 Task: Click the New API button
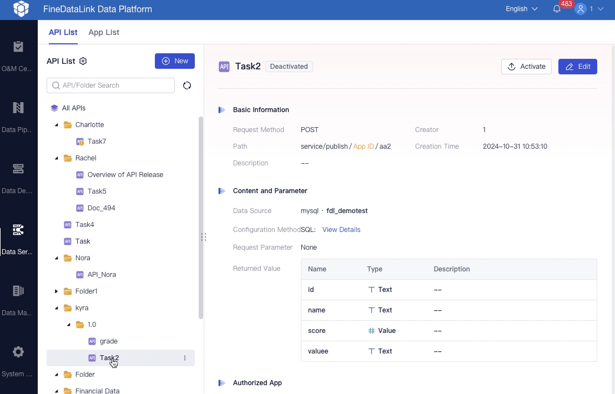[174, 61]
